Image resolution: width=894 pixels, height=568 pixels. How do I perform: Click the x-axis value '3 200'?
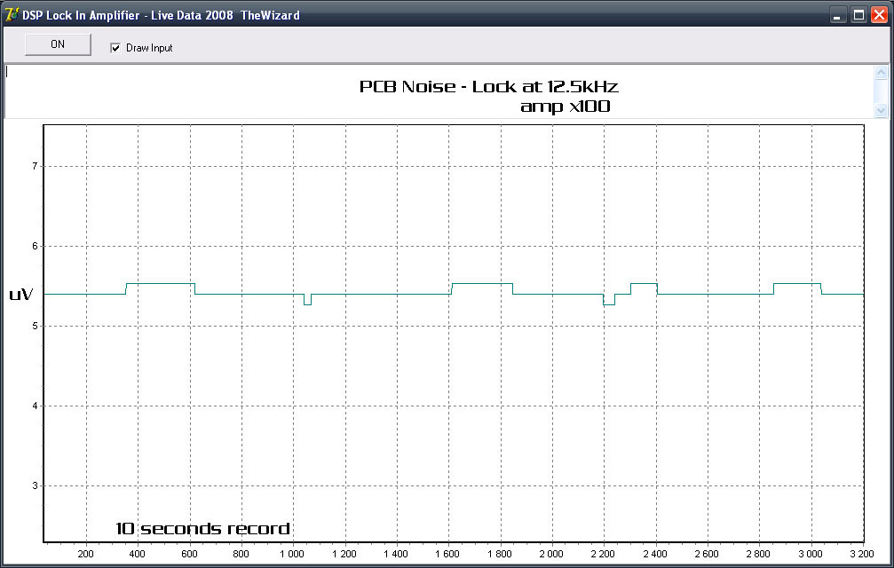point(861,554)
